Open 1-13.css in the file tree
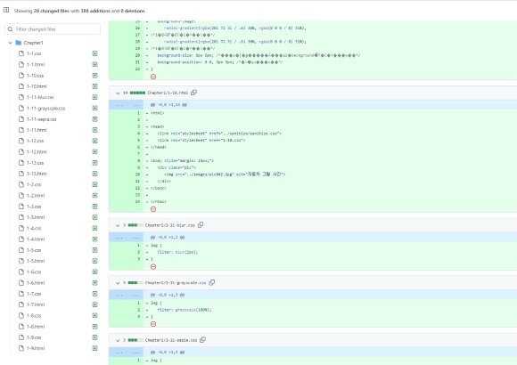Image resolution: width=517 pixels, height=365 pixels. point(36,163)
